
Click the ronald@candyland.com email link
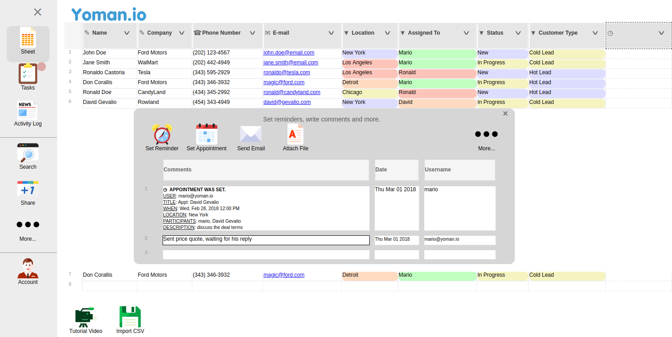coord(292,92)
